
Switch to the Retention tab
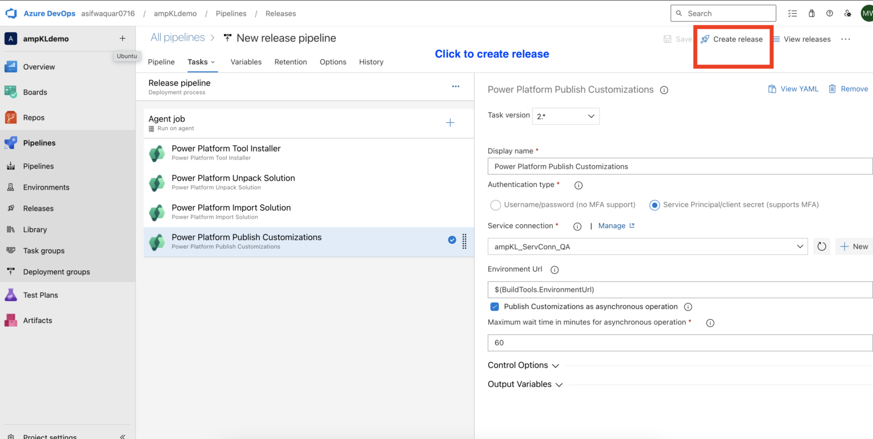click(290, 62)
